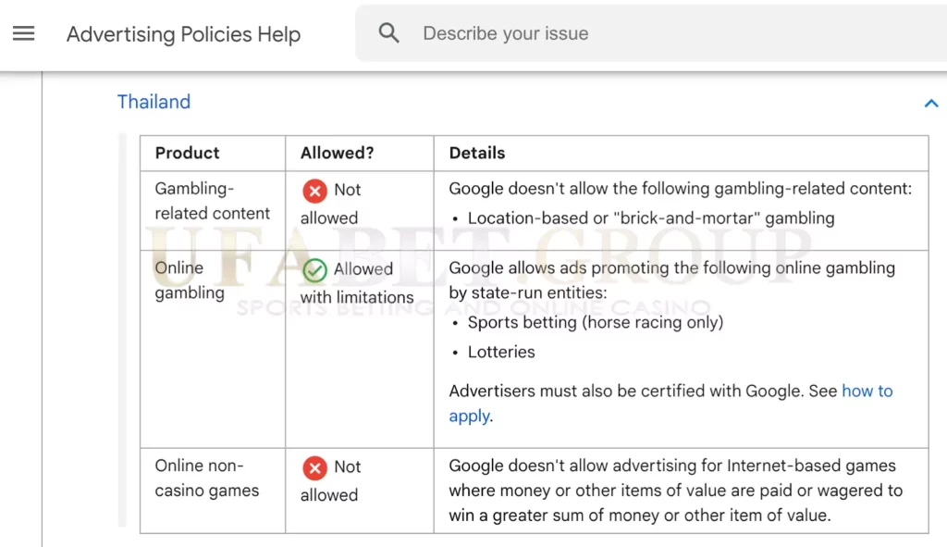Image resolution: width=947 pixels, height=547 pixels.
Task: Click green checkmark icon for Online gambling
Action: point(314,270)
